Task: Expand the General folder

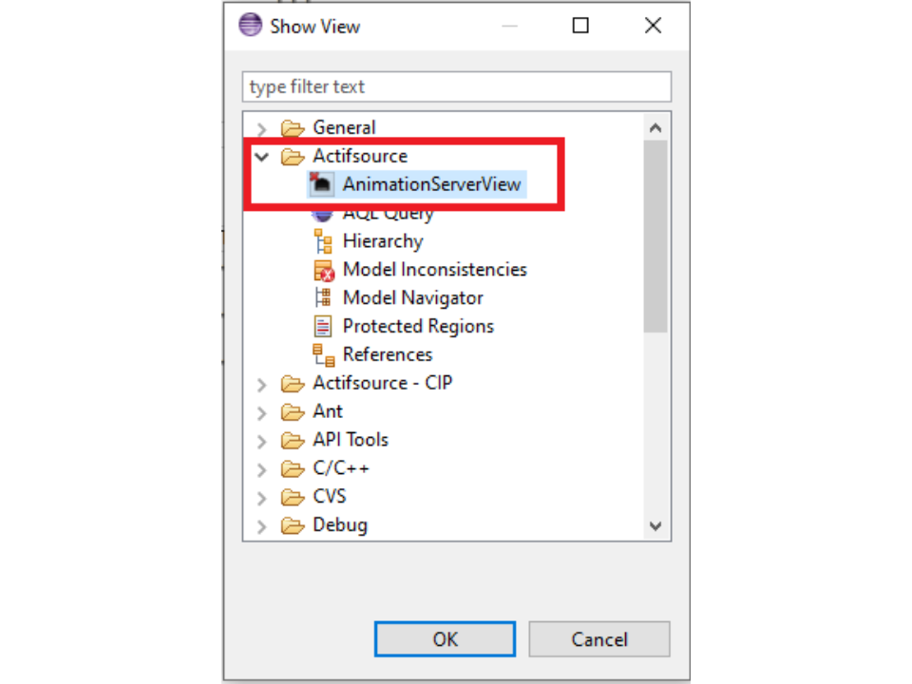Action: click(263, 128)
